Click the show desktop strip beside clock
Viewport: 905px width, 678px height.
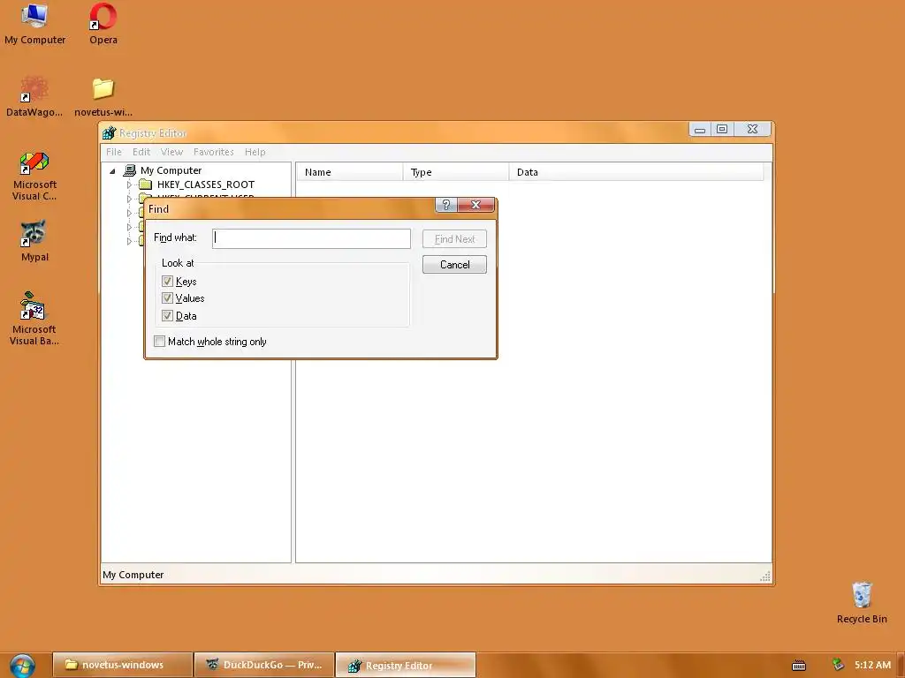tap(901, 665)
